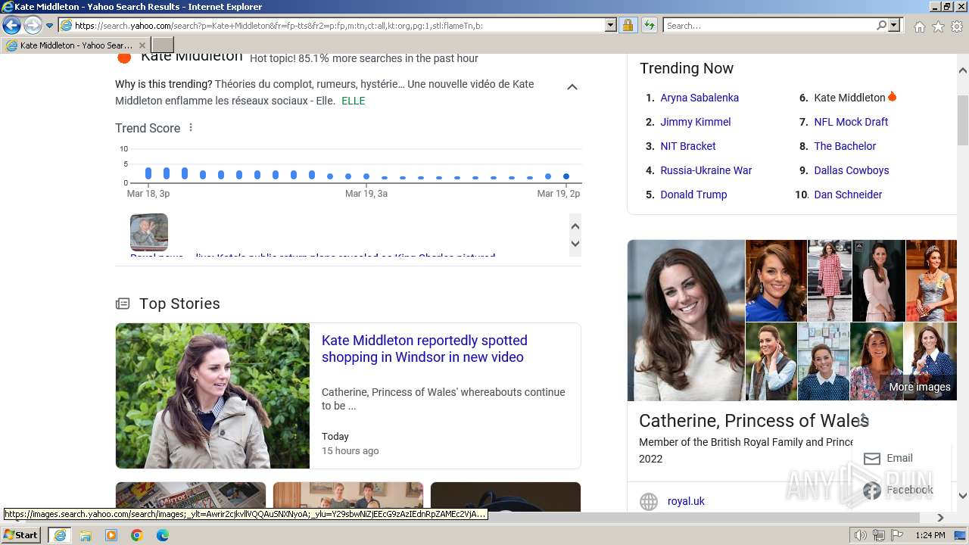This screenshot has width=969, height=545.
Task: Open Internet Explorer from the taskbar
Action: click(x=59, y=535)
